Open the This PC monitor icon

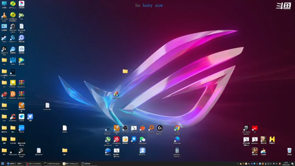pyautogui.click(x=4, y=5)
